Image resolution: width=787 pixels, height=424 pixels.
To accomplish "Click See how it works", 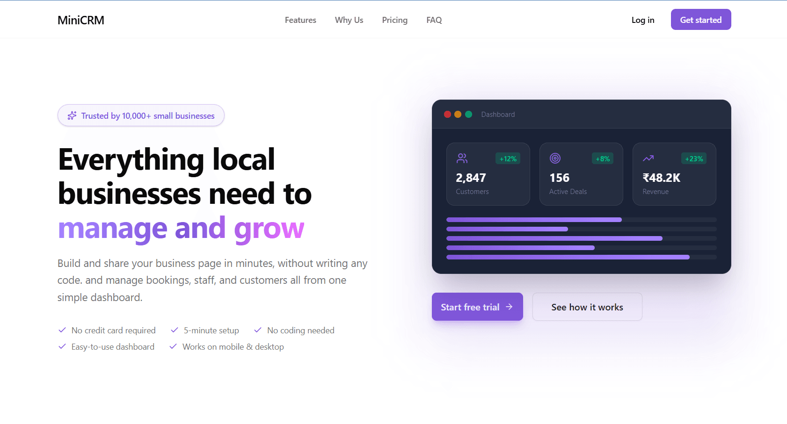I will (x=587, y=307).
